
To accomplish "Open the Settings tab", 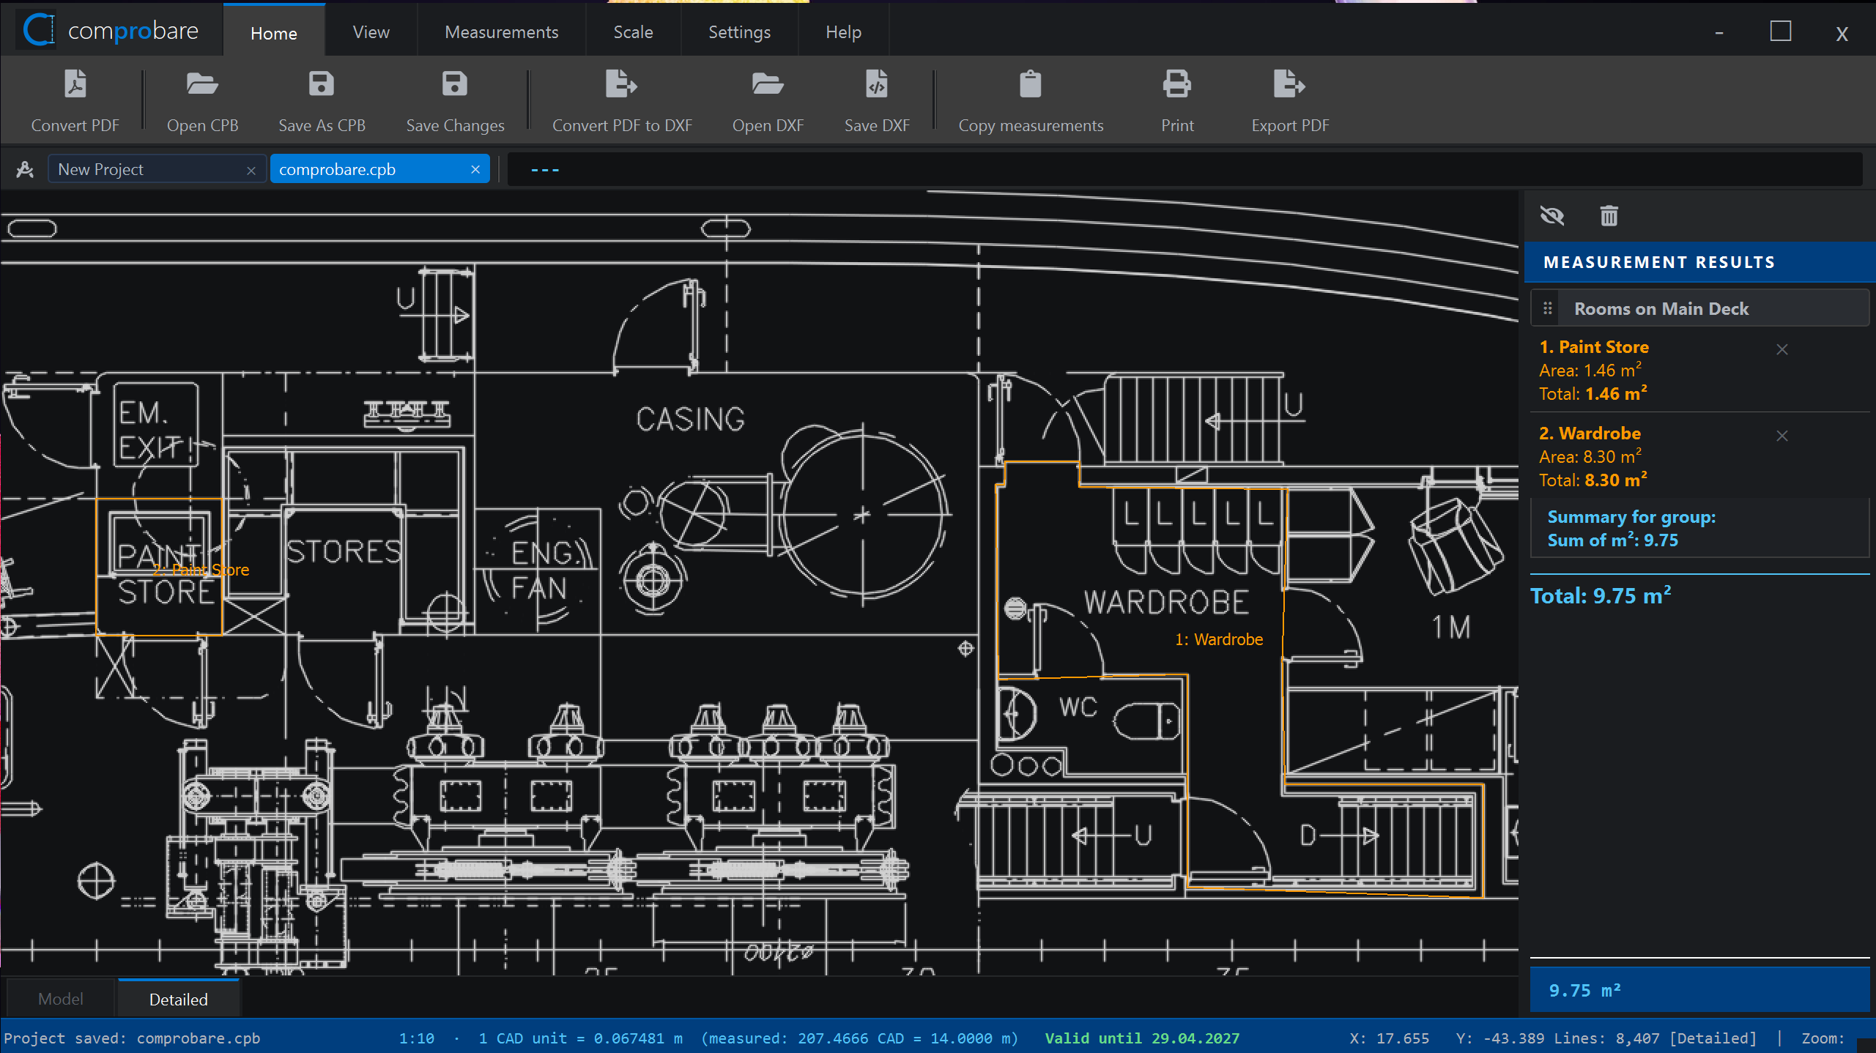I will pos(739,32).
